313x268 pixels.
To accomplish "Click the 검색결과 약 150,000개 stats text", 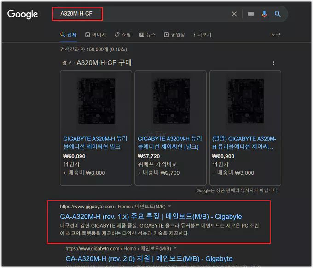I will pyautogui.click(x=93, y=50).
